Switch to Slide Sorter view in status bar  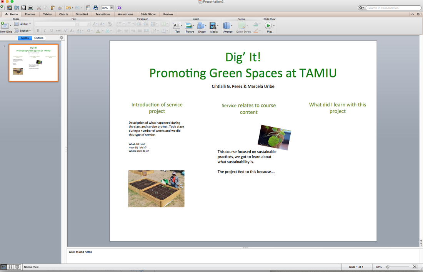click(10, 267)
